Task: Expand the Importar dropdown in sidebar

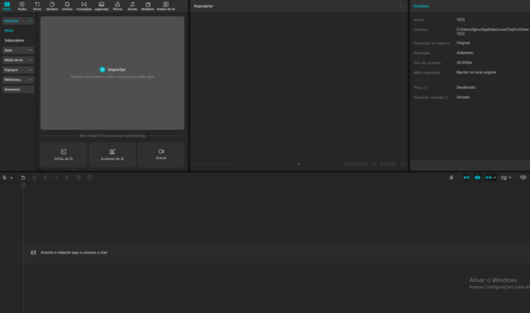Action: click(x=18, y=21)
